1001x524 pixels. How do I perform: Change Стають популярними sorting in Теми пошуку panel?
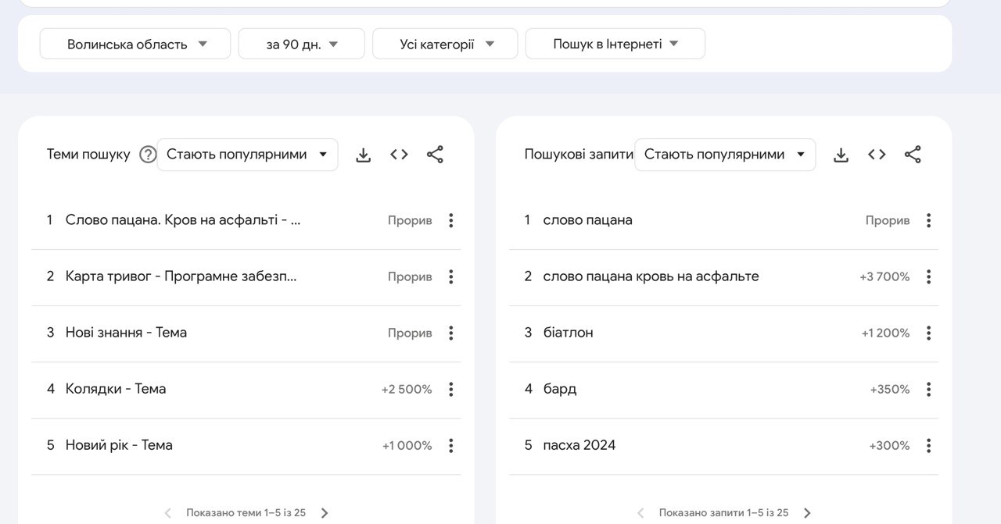(247, 155)
